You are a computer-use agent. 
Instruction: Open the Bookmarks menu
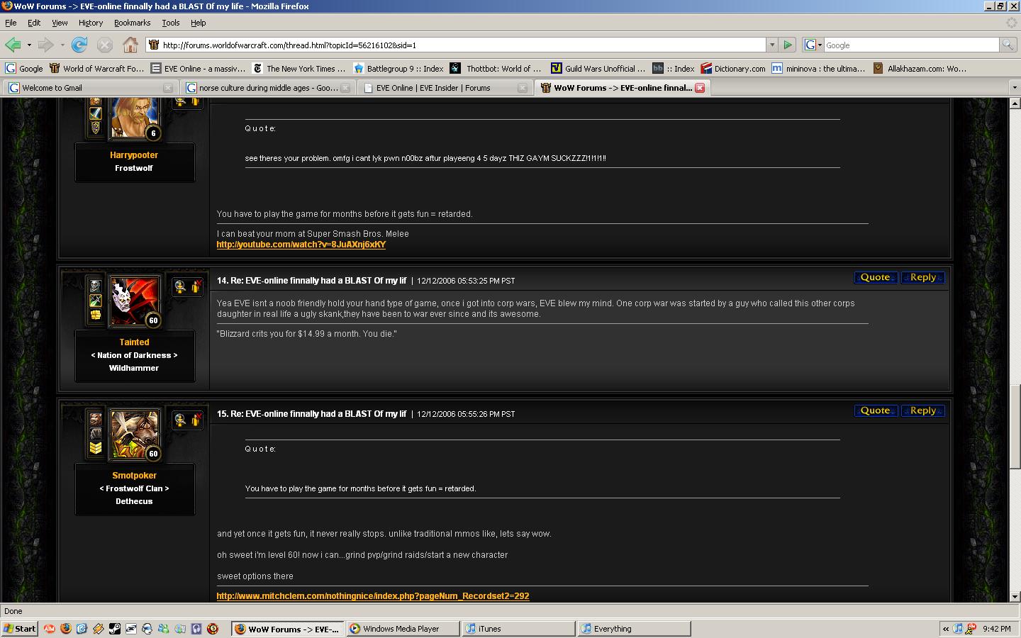132,23
